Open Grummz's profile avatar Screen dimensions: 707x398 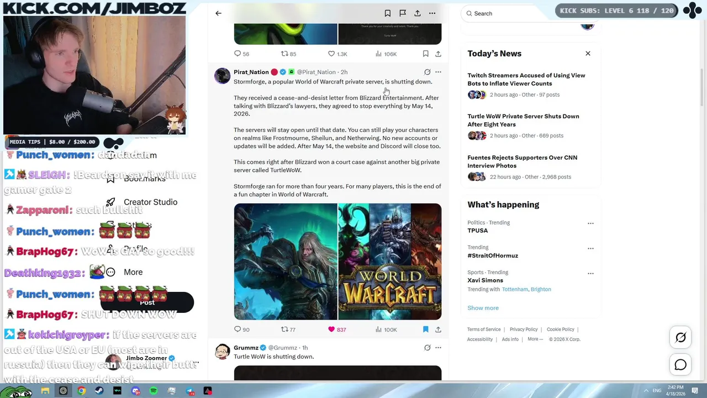pos(222,352)
